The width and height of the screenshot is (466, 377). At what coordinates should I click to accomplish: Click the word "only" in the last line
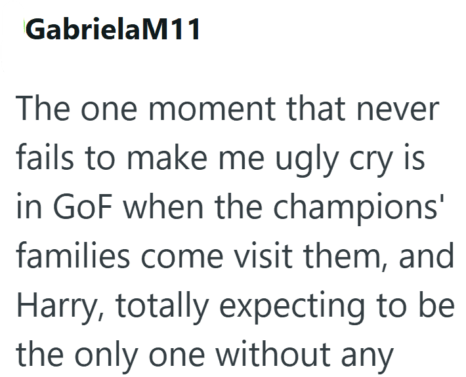(106, 355)
